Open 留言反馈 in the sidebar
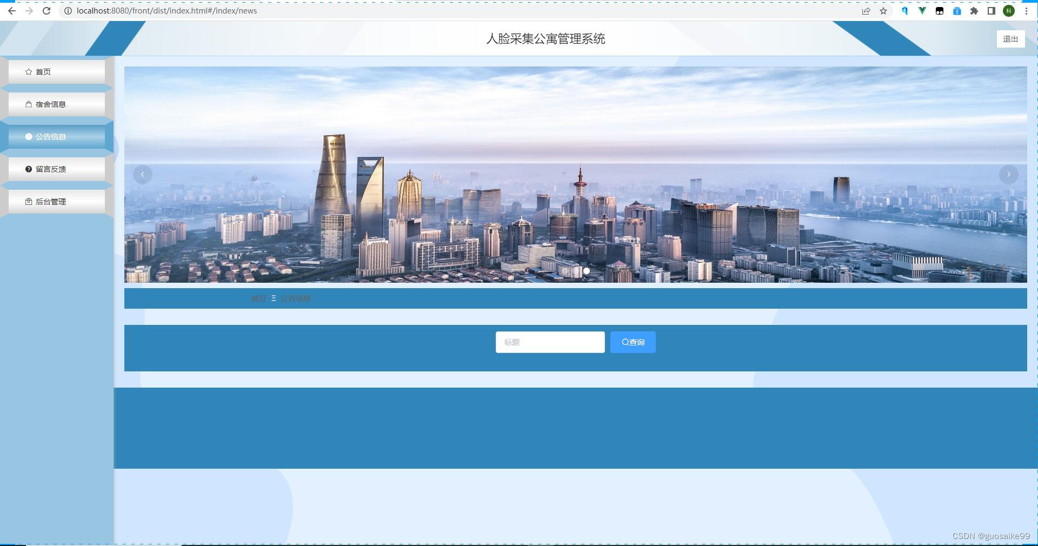The width and height of the screenshot is (1038, 546). [x=57, y=169]
